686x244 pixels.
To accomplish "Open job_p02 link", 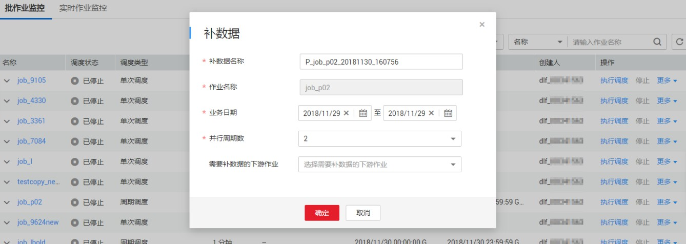I will [x=30, y=202].
